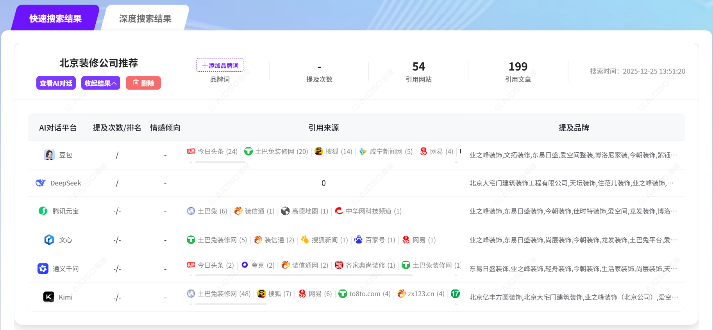Click the 高德地图 source icon
This screenshot has width=713, height=330.
click(286, 211)
